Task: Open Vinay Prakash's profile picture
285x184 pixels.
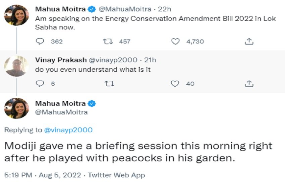Action: pos(16,66)
